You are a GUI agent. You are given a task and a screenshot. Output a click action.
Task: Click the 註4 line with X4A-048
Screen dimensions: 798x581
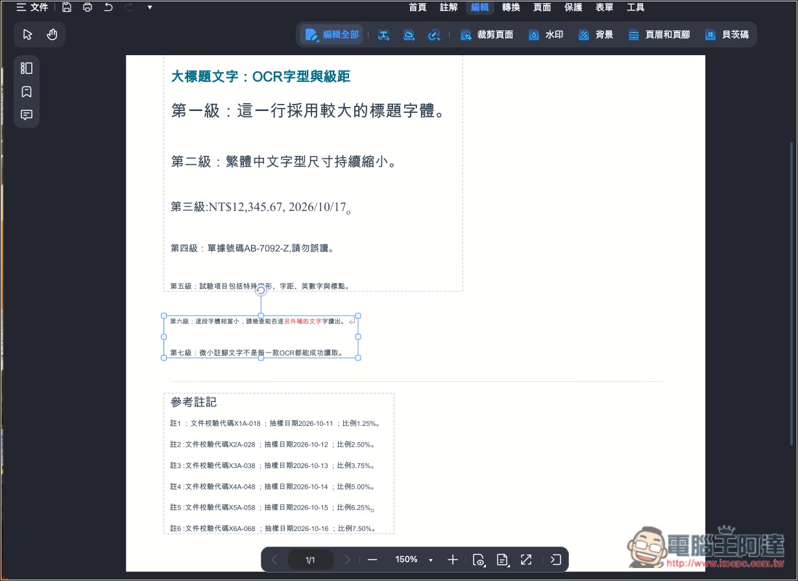(x=272, y=487)
